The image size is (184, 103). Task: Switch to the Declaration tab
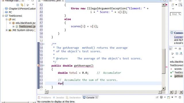pyautogui.click(x=74, y=98)
